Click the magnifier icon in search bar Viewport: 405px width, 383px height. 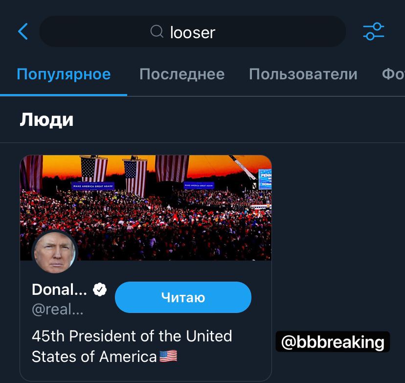tap(157, 32)
